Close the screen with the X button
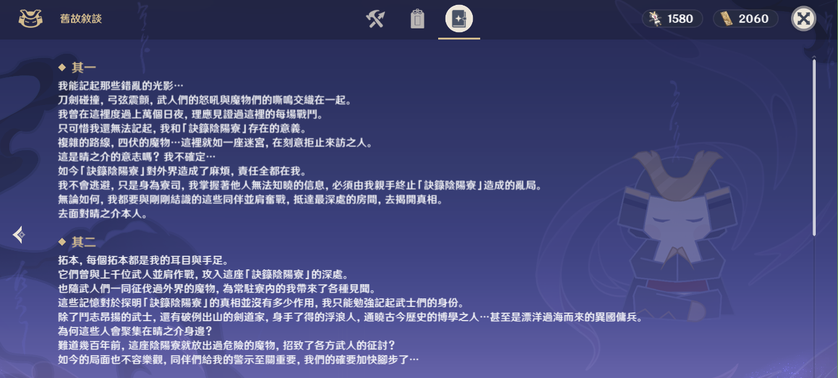Screen dimensions: 838x378 (x=803, y=19)
